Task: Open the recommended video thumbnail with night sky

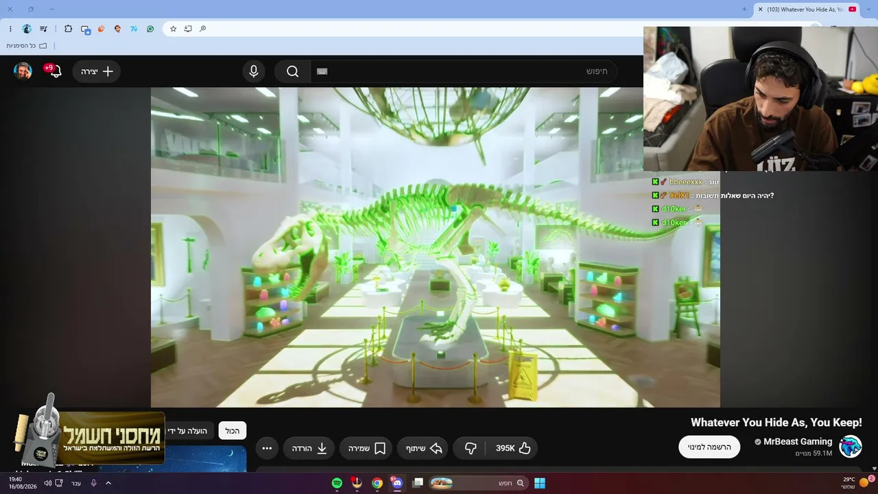Action: coord(206,459)
